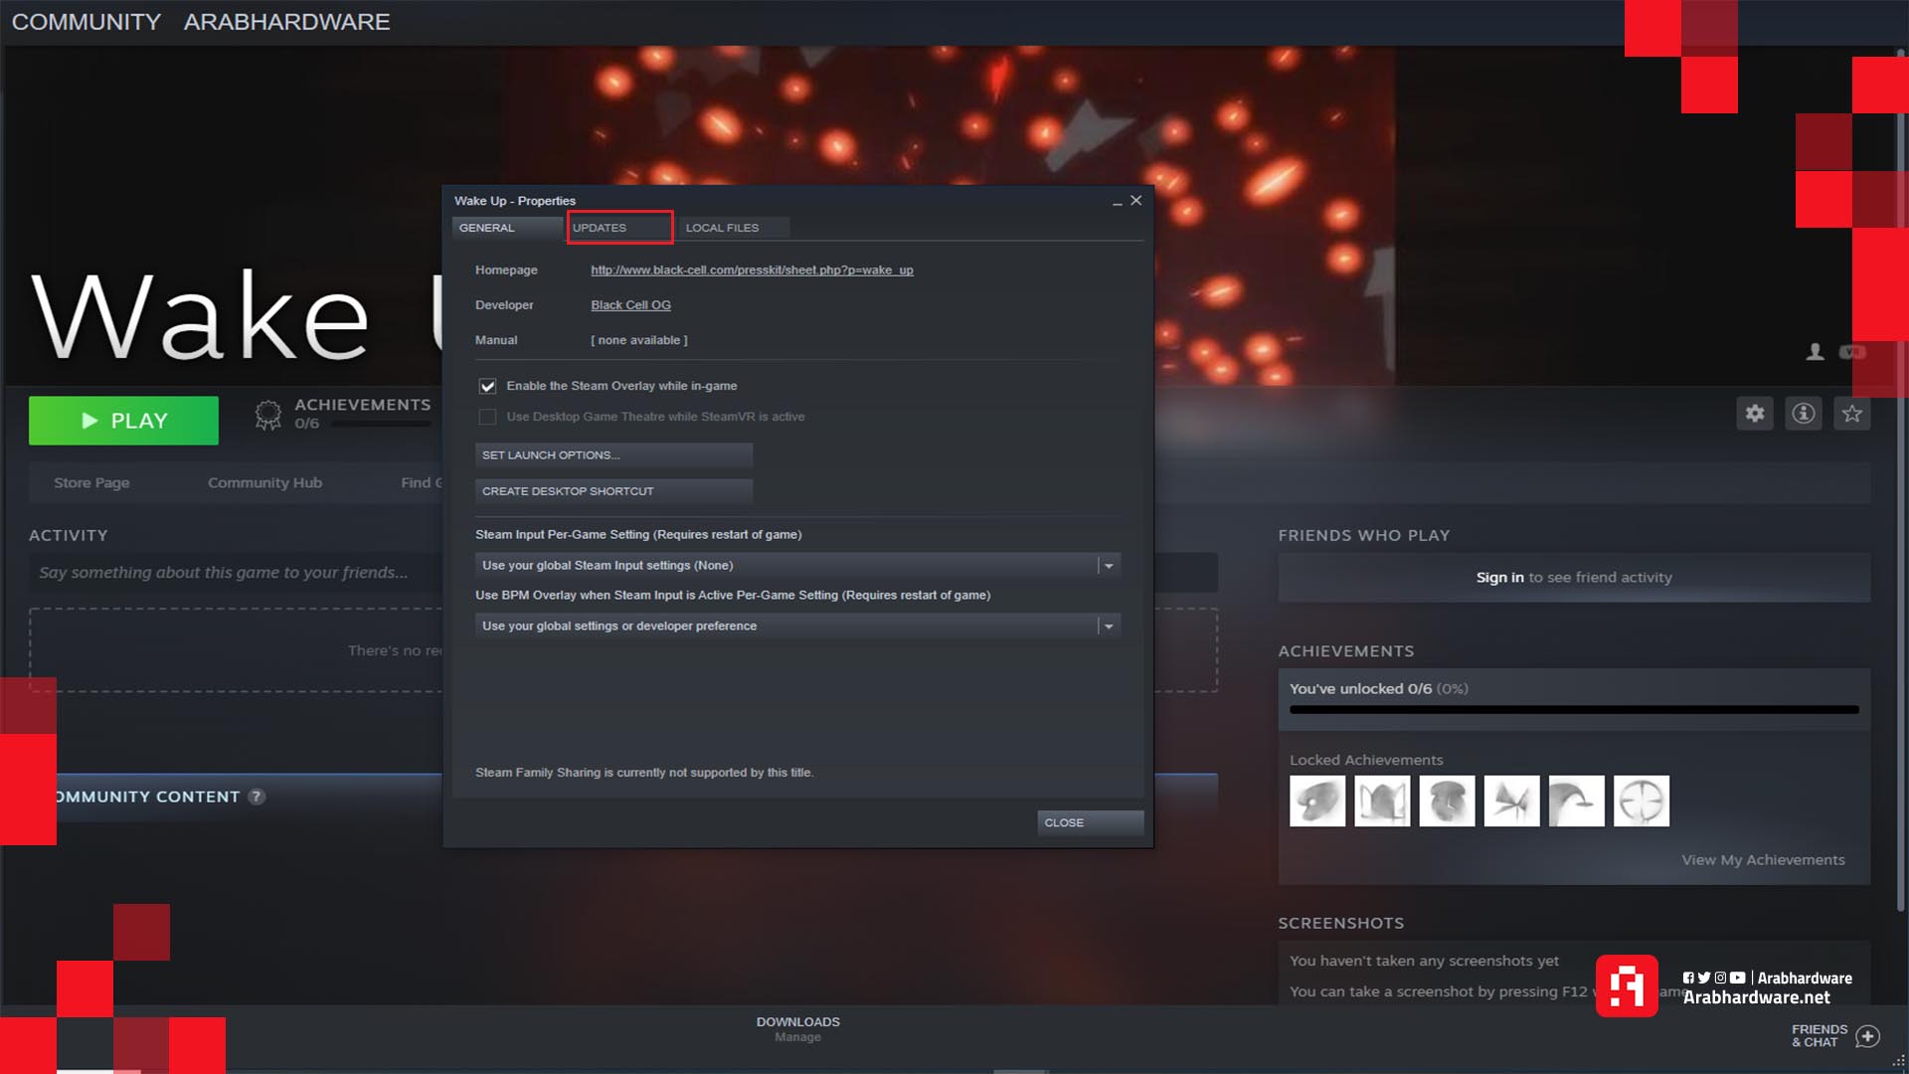
Task: Open the Black Cell OG developer link
Action: (630, 305)
